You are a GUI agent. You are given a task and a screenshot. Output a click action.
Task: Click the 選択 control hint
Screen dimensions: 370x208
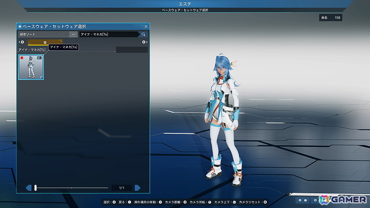(110, 202)
